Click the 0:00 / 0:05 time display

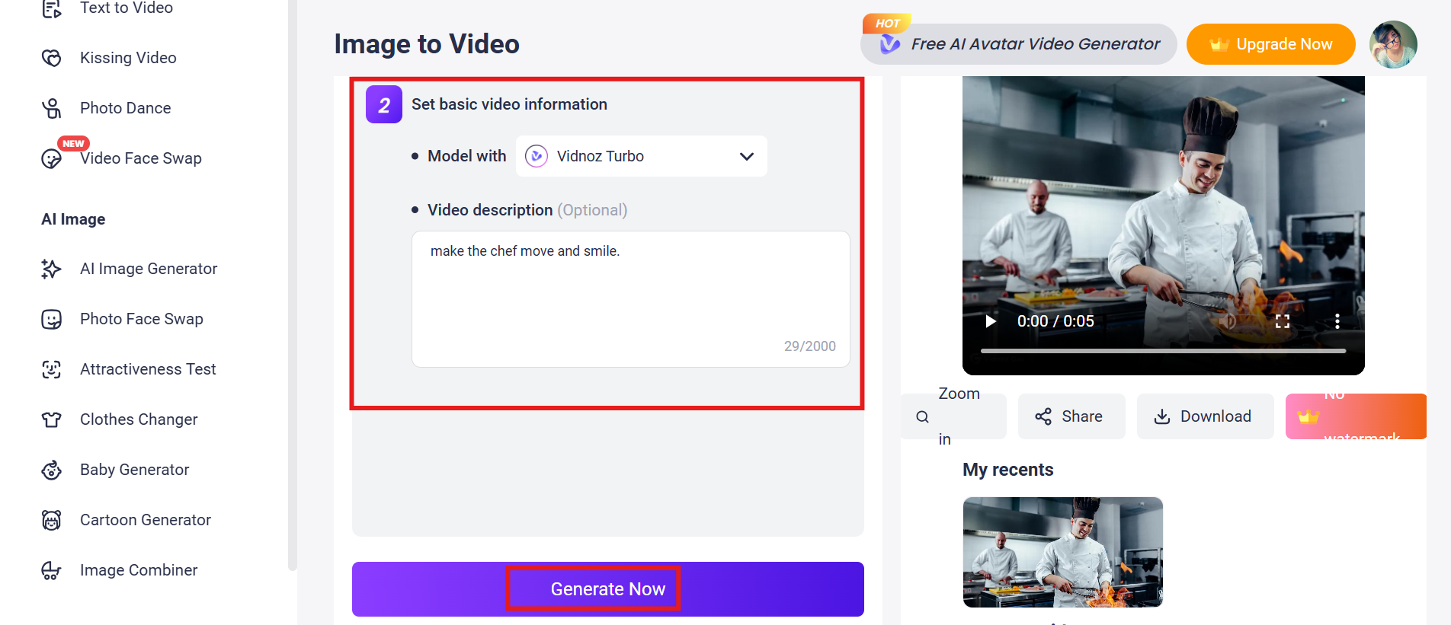point(1055,321)
